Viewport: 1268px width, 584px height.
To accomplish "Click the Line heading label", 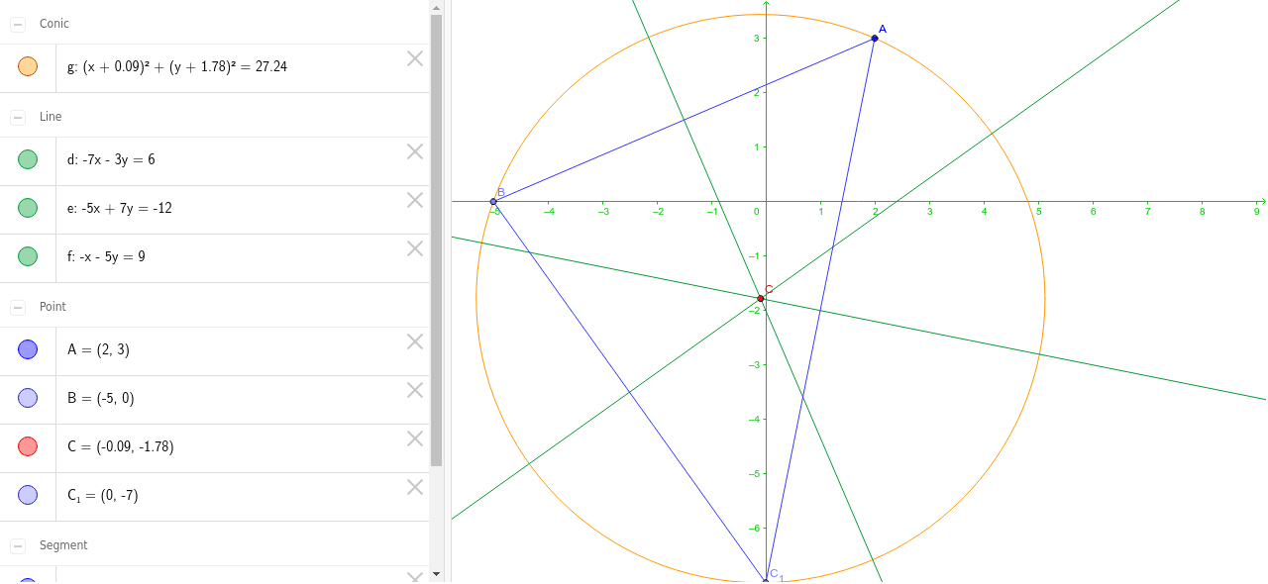I will (51, 117).
